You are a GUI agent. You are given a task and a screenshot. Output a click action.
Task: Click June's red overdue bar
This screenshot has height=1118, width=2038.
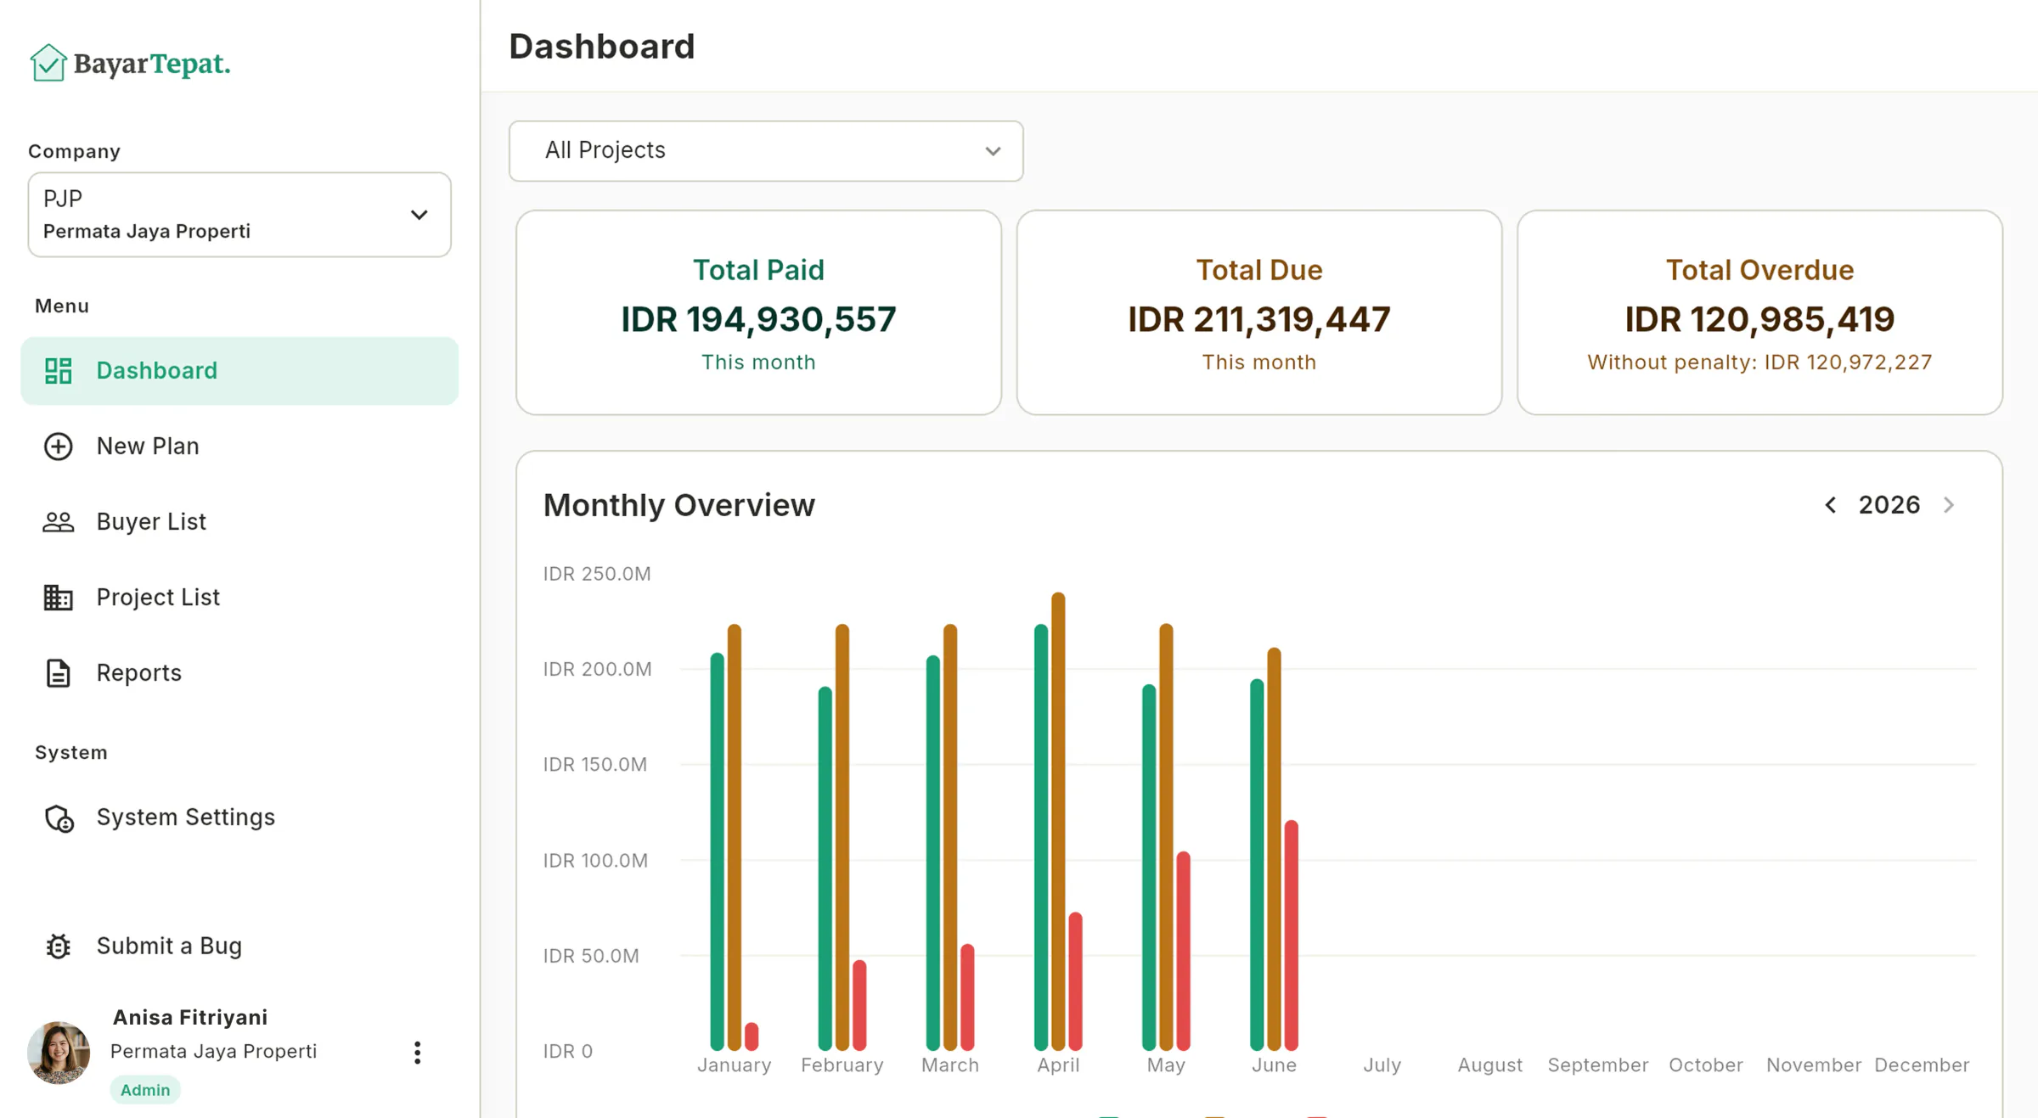(x=1291, y=935)
